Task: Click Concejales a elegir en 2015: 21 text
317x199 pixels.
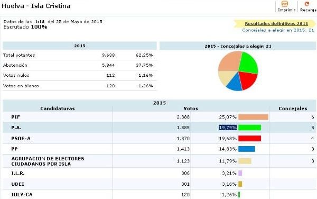Action: pyautogui.click(x=278, y=30)
